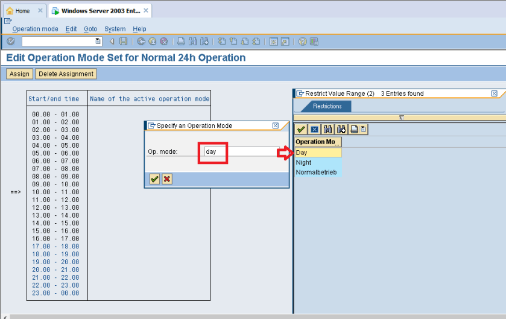Click the Save diskette icon in the toolbar
The height and width of the screenshot is (319, 506).
123,41
